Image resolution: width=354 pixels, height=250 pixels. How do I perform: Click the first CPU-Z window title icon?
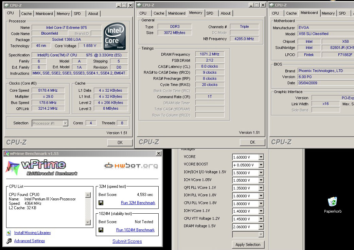(x=7, y=5)
